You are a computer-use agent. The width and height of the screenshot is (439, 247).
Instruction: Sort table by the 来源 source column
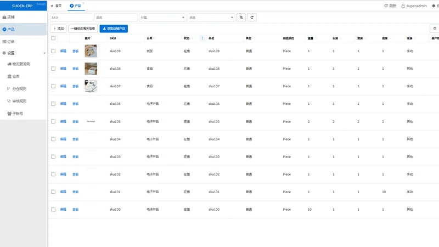click(x=415, y=38)
